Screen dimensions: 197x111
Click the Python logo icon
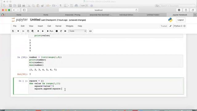click(171, 20)
